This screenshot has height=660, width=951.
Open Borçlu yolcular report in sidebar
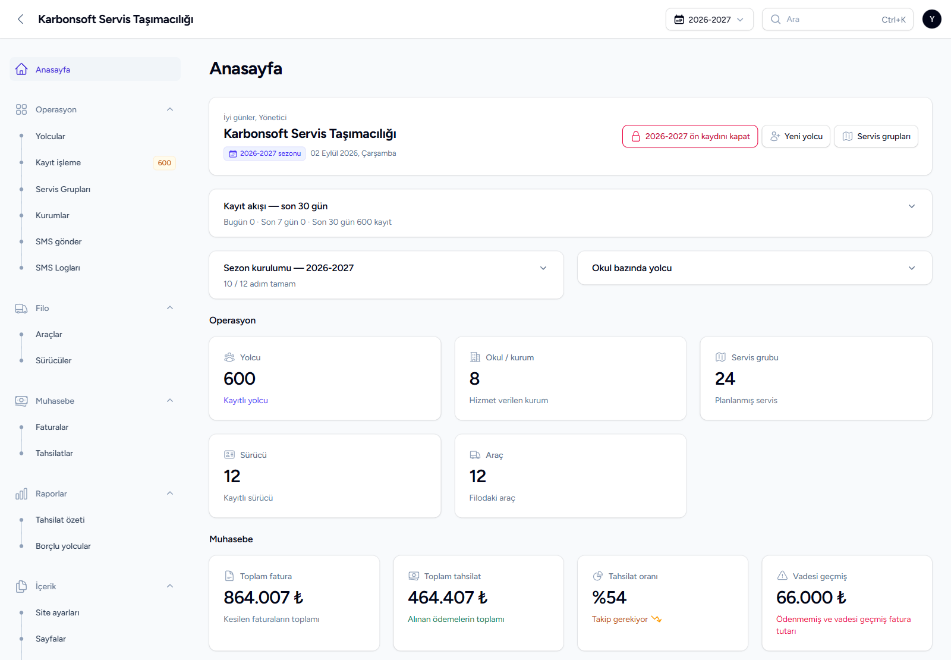click(x=95, y=546)
